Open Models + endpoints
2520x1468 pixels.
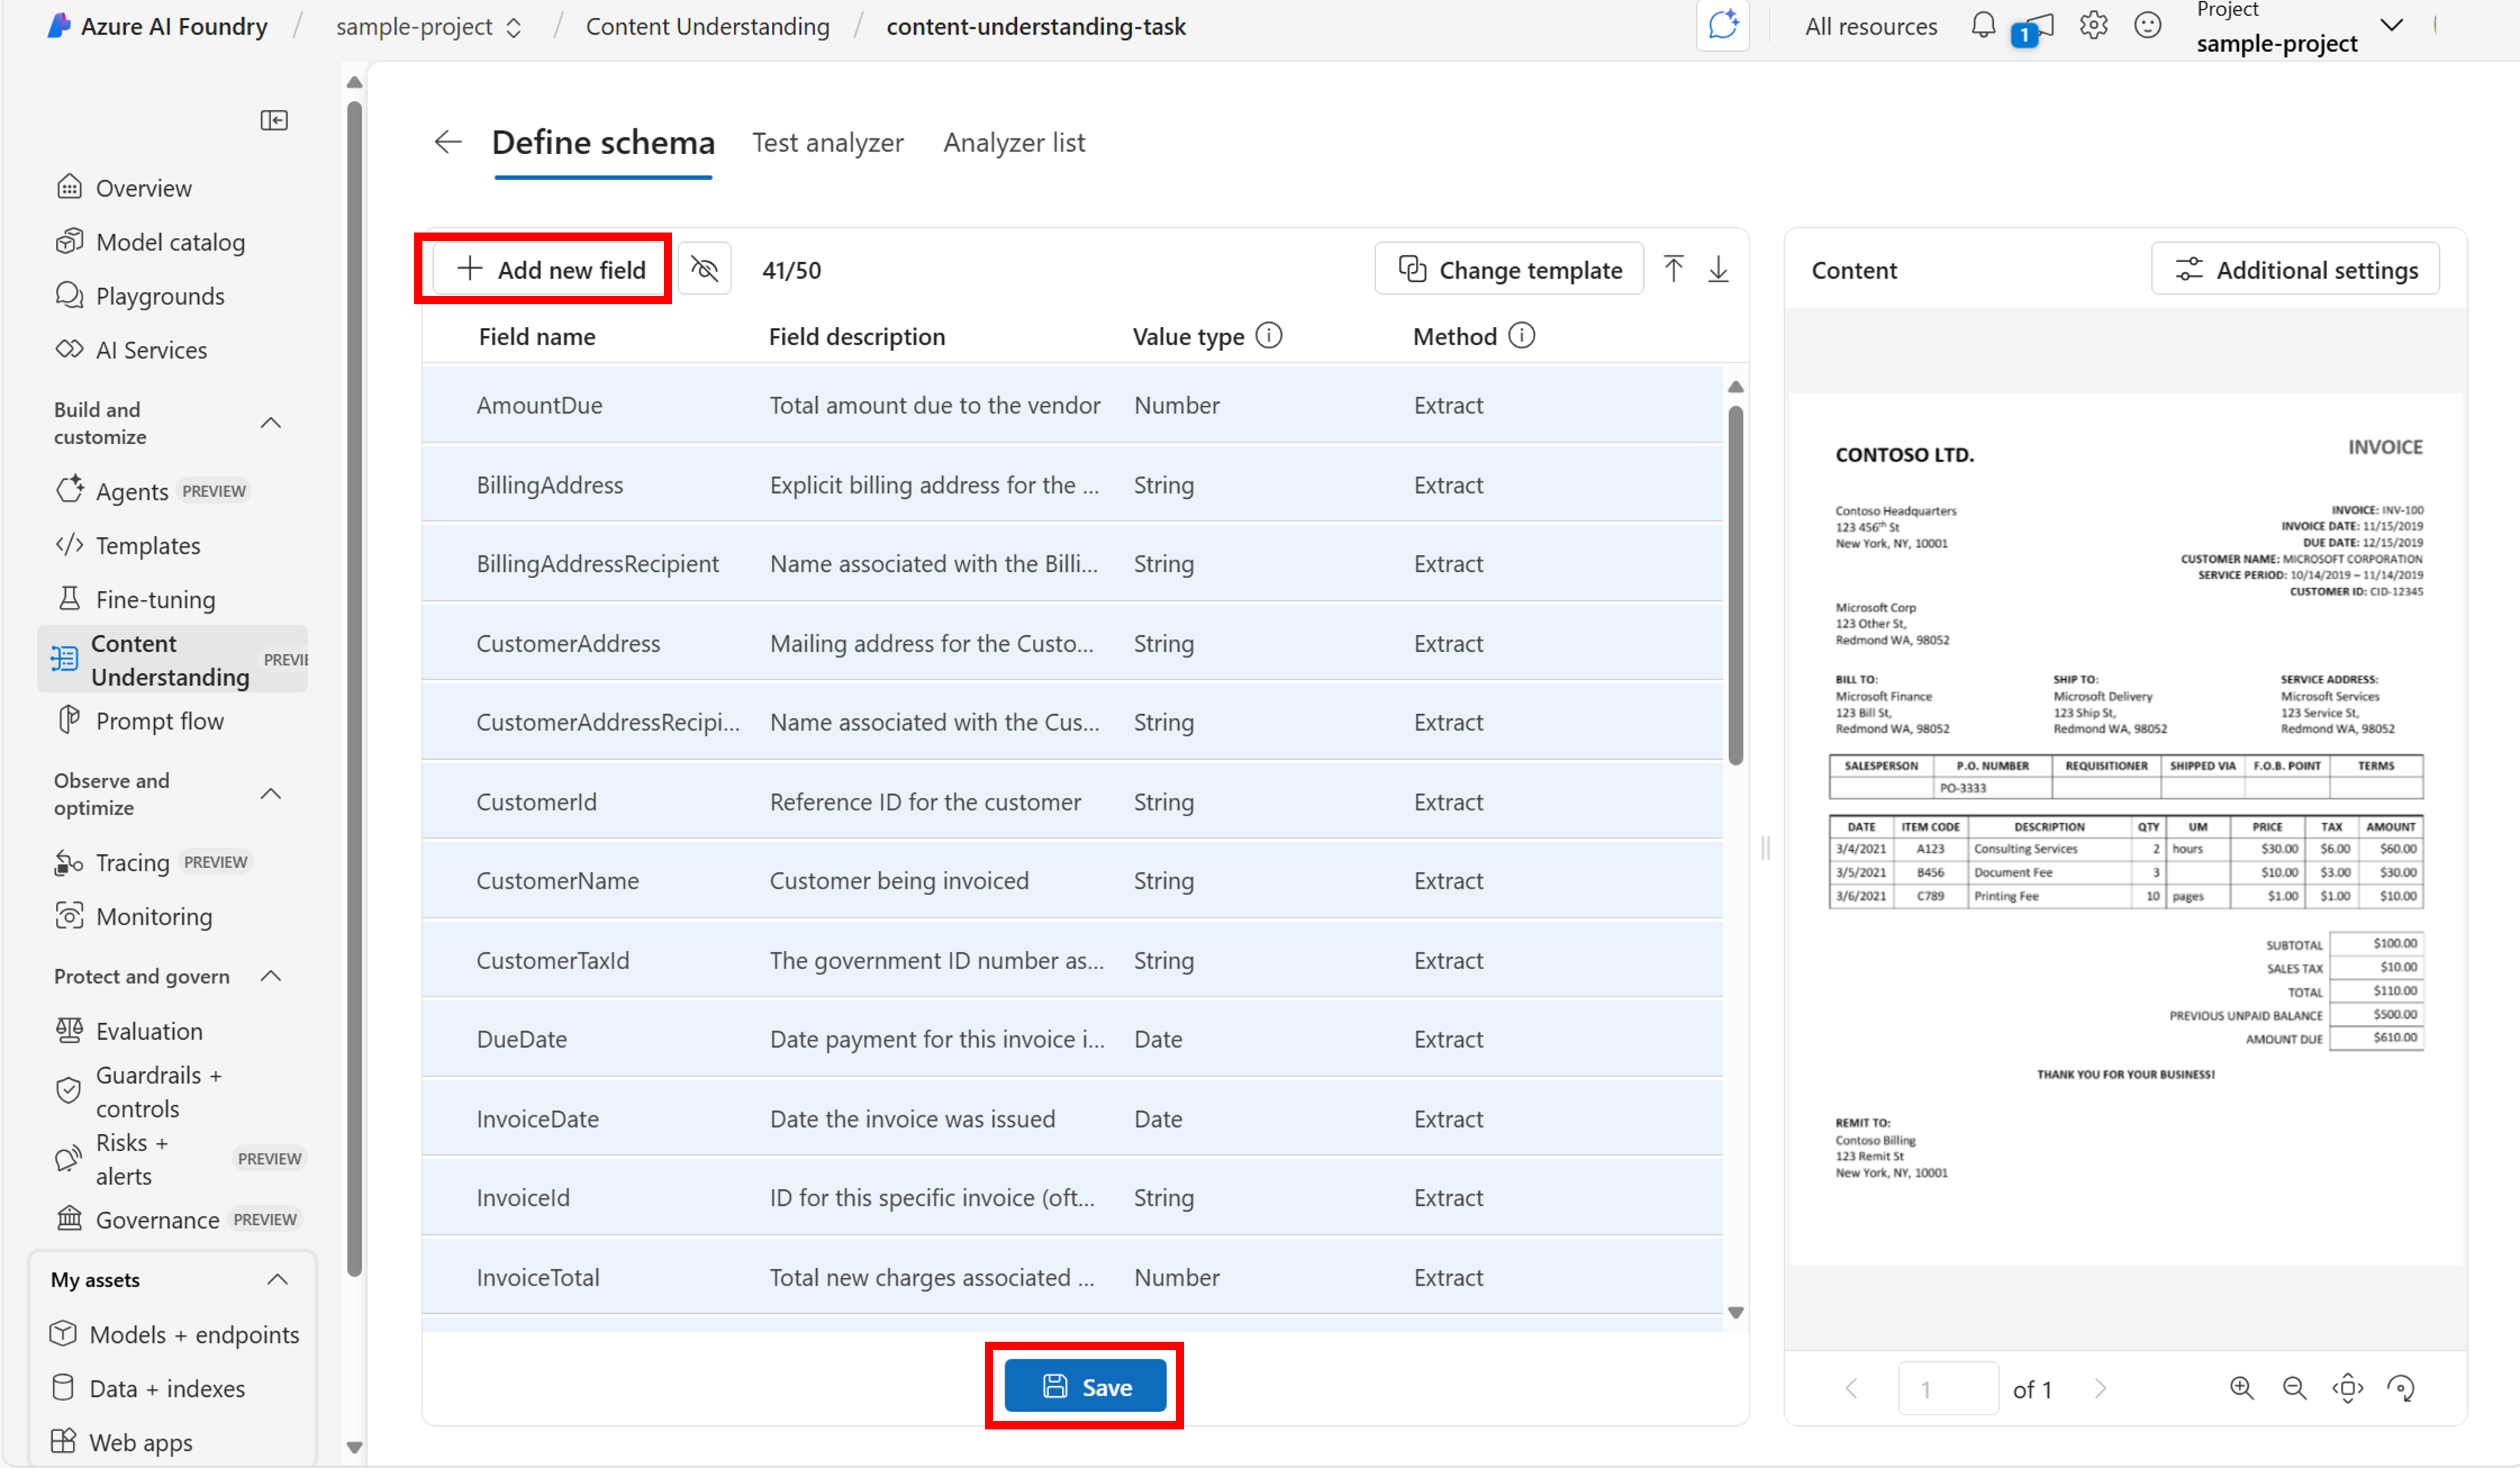pos(174,1335)
